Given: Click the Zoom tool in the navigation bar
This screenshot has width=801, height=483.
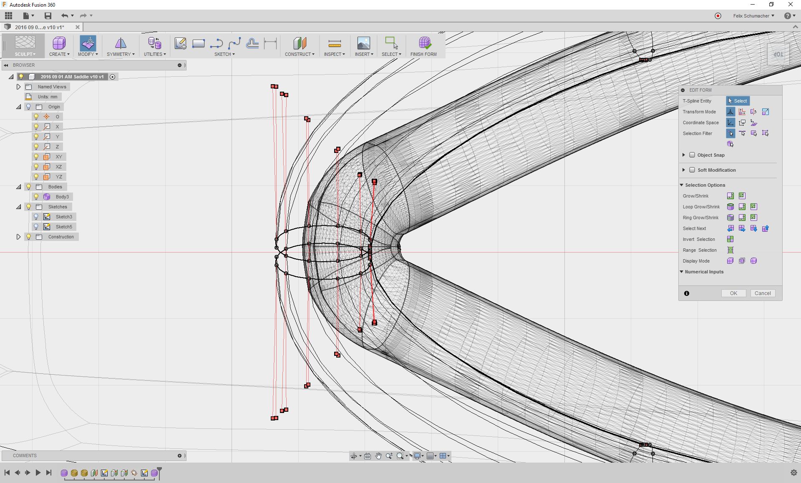Looking at the screenshot, I should tap(389, 455).
